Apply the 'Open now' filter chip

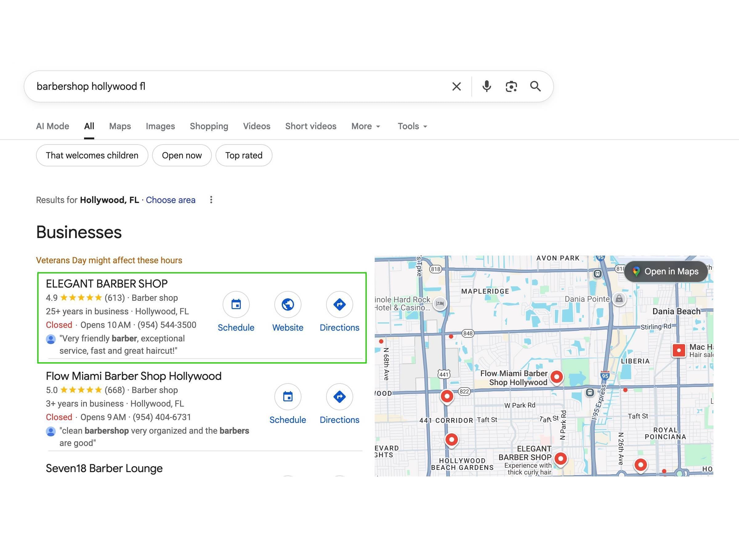click(x=182, y=156)
